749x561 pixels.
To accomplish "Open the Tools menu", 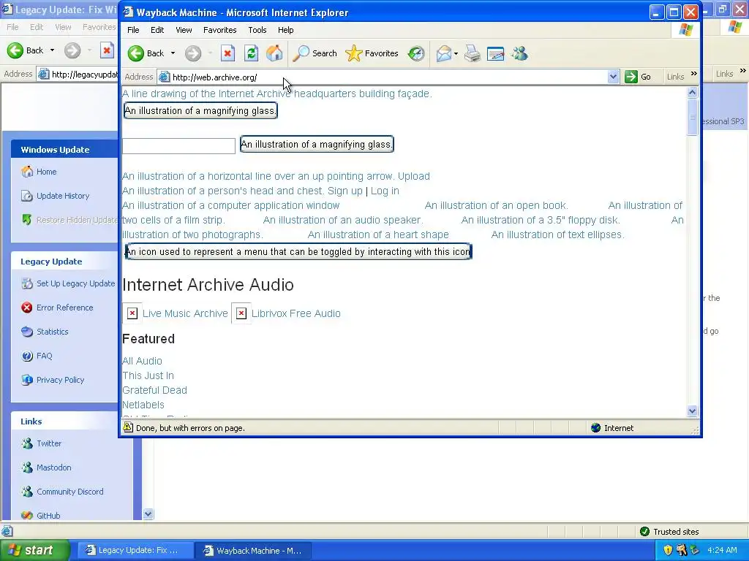I will 257,30.
